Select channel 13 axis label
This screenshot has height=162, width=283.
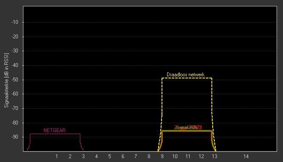[x=214, y=156]
